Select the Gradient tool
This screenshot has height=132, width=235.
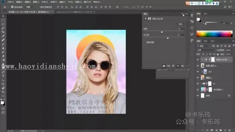coord(3,60)
